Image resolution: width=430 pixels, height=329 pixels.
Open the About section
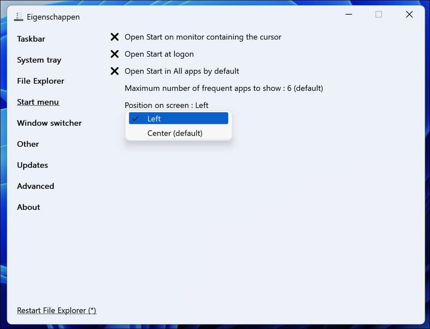pos(28,207)
